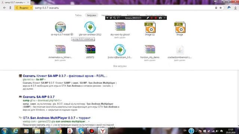
Task: Open the horizon_city_demo archive icon
Action: coord(150,50)
